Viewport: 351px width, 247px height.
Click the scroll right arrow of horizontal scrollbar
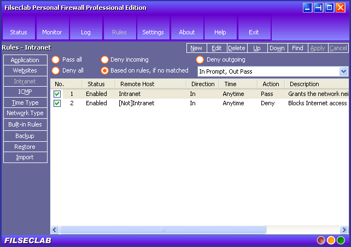344,230
